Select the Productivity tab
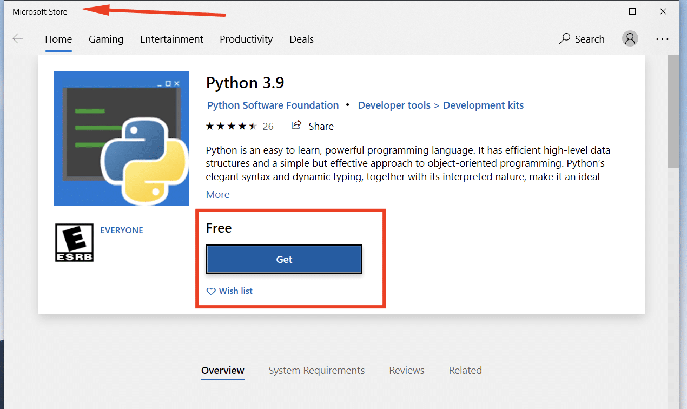687x409 pixels. [x=246, y=39]
